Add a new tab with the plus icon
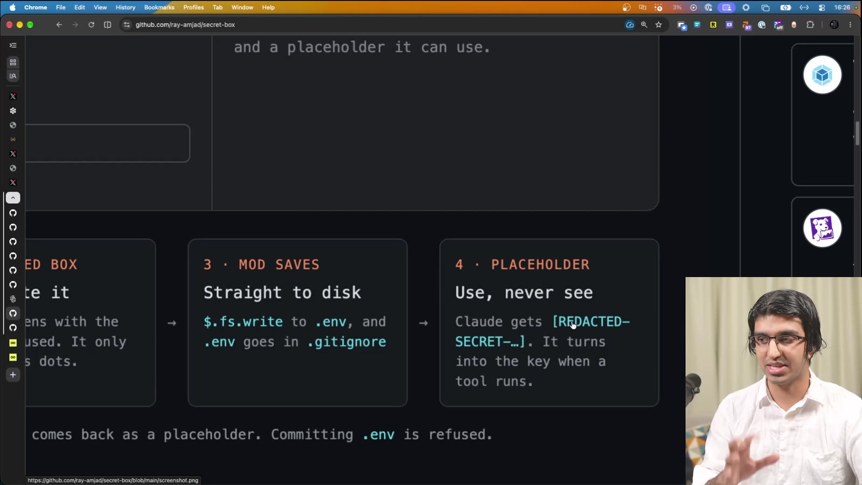 pyautogui.click(x=13, y=375)
